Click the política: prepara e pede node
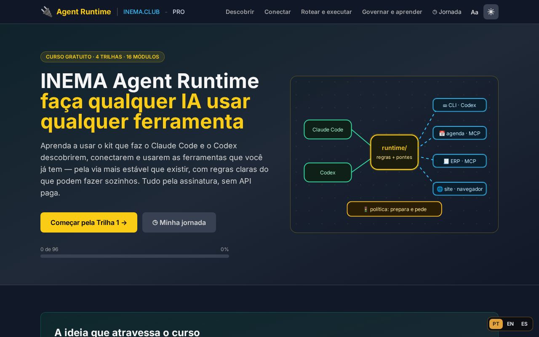Viewport: 539px width, 337px height. click(x=394, y=209)
